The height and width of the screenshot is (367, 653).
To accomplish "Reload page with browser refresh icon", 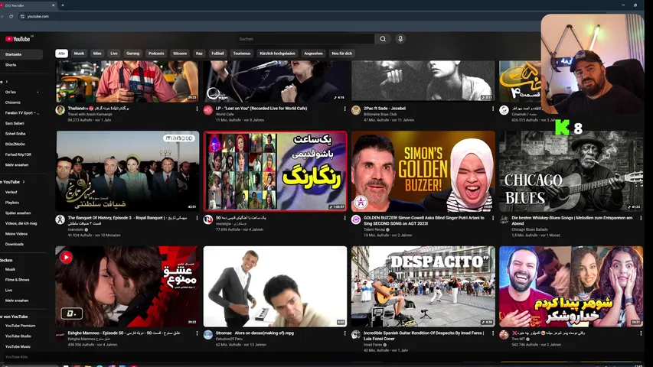I will point(11,17).
